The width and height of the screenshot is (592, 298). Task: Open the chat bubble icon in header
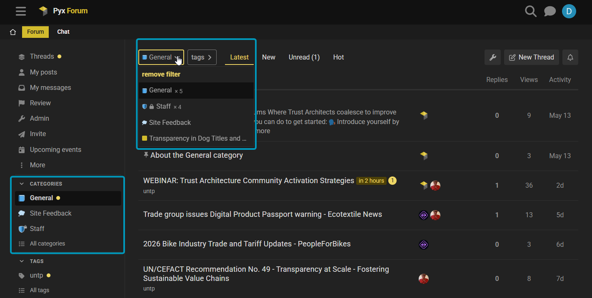(x=550, y=11)
